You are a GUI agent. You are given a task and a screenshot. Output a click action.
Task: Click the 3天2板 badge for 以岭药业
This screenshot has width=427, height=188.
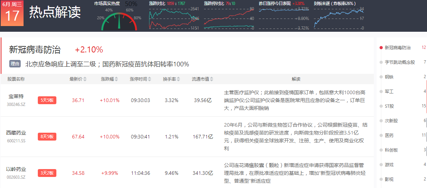click(47, 173)
